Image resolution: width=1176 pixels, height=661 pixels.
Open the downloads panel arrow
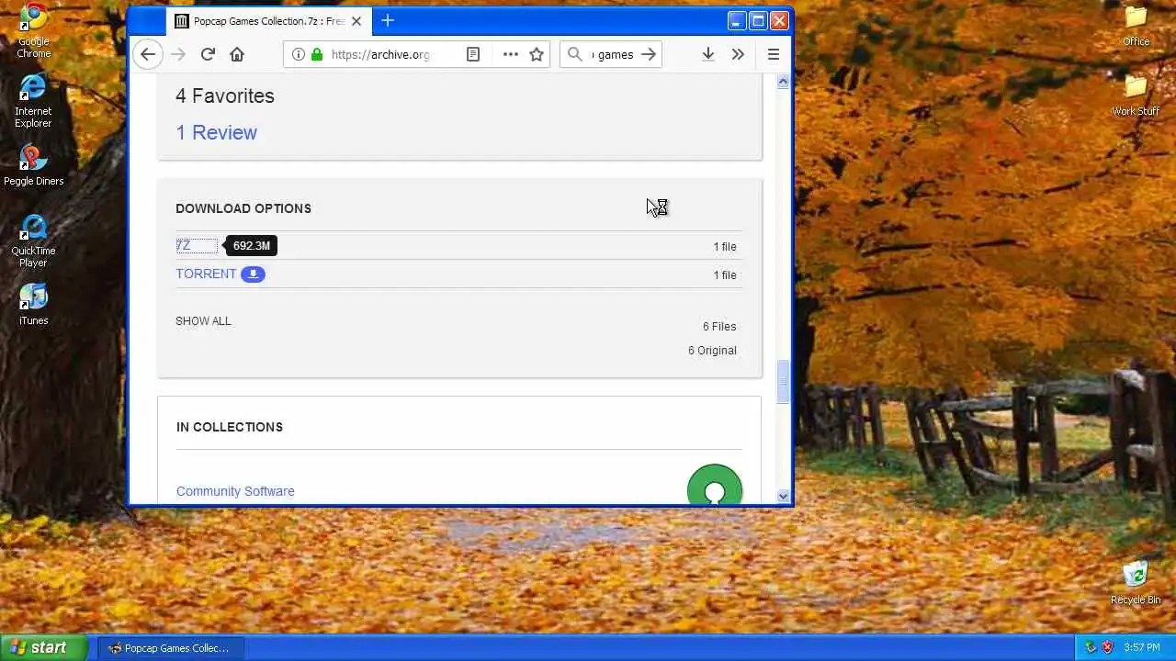pyautogui.click(x=708, y=54)
